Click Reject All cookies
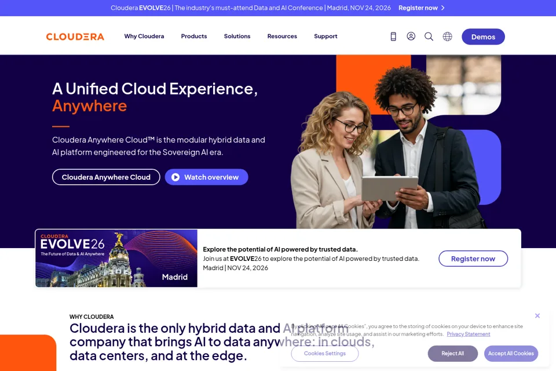The image size is (556, 371). tap(452, 354)
